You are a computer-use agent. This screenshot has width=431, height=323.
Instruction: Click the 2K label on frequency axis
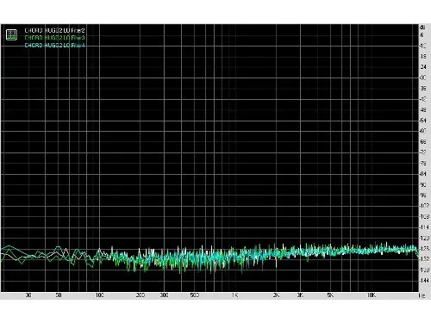[276, 295]
